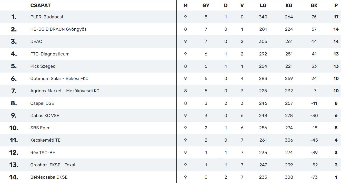The height and width of the screenshot is (183, 341).
Task: Select the DEAC team row
Action: [x=36, y=41]
